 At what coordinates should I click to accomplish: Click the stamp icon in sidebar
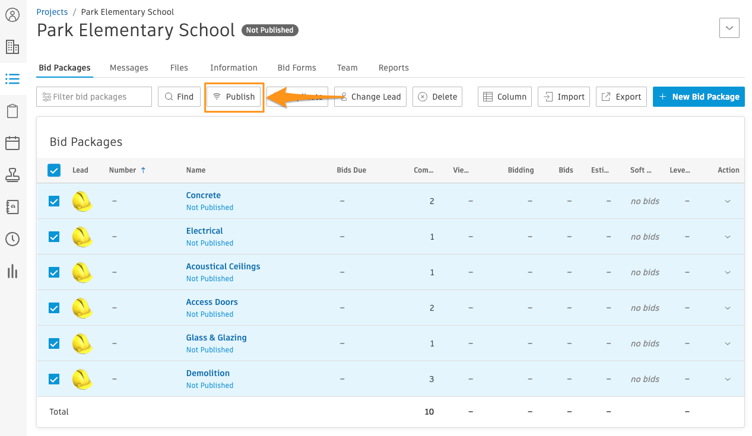point(12,175)
